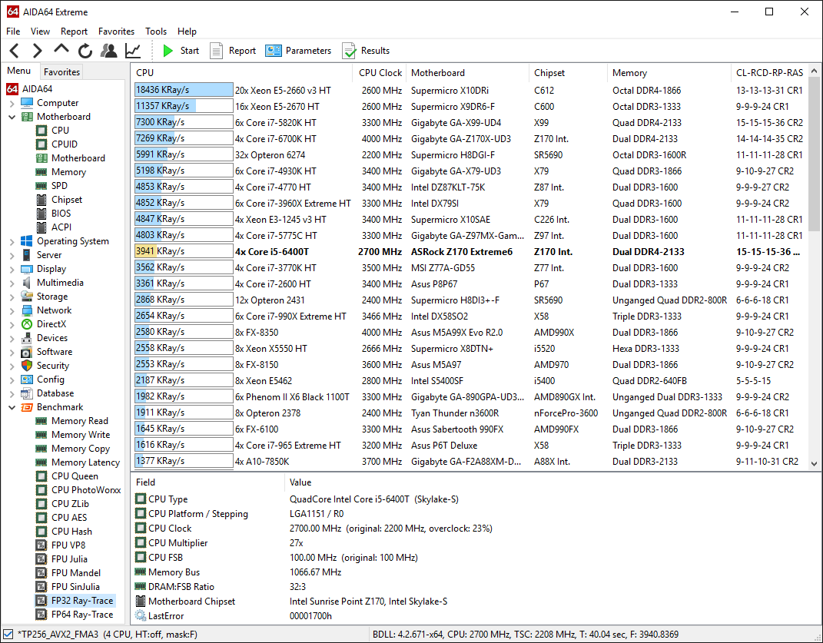Click the Devices icon in the tree
Screen dimensions: 823x643
click(x=27, y=338)
